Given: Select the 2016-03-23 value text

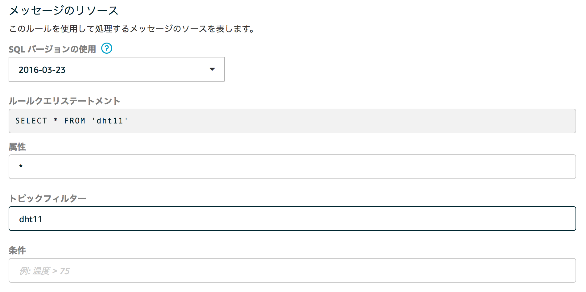Looking at the screenshot, I should [42, 70].
